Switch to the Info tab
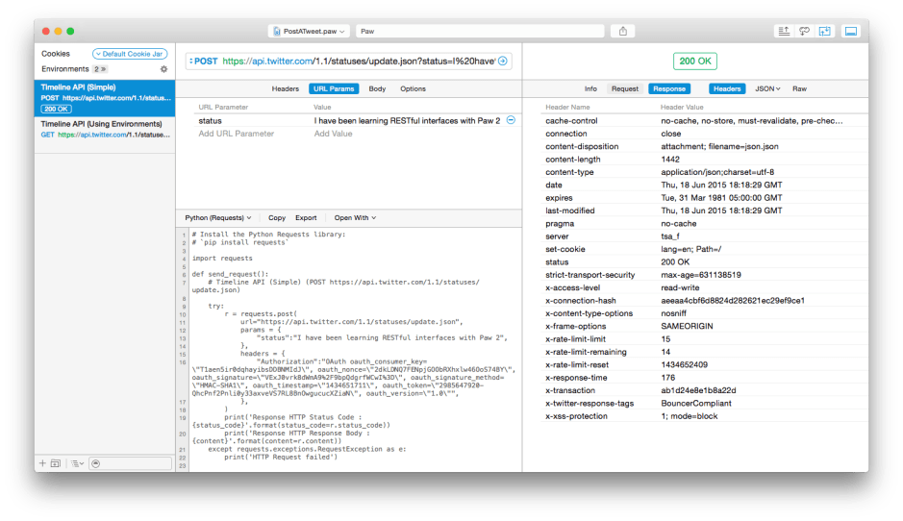The height and width of the screenshot is (521, 903). coord(590,88)
